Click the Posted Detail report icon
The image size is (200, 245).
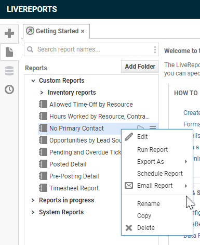pos(43,164)
